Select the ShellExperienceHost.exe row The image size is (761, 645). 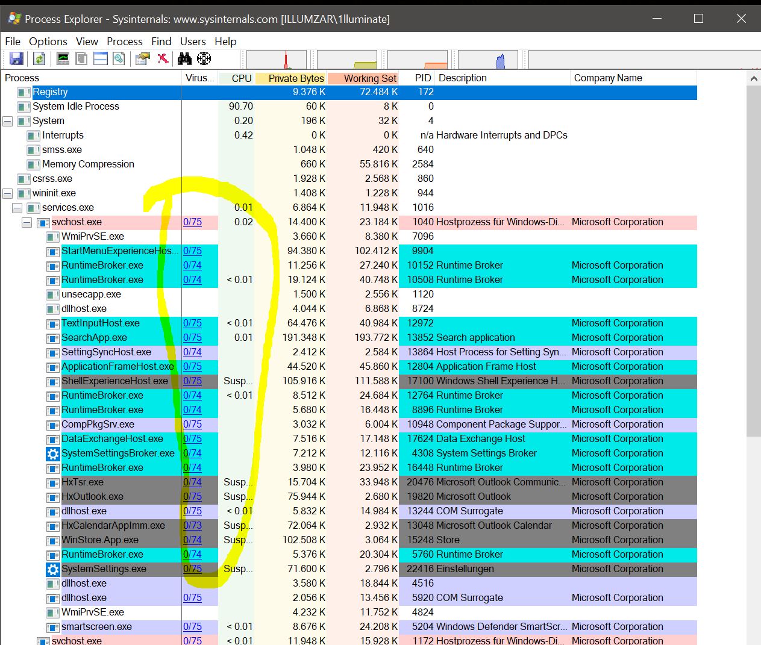coord(349,381)
